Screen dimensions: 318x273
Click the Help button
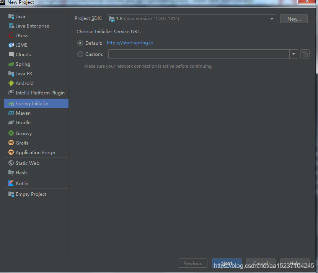[295, 263]
